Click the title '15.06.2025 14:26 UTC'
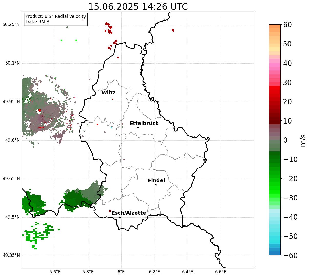The width and height of the screenshot is (309, 277). pos(138,7)
